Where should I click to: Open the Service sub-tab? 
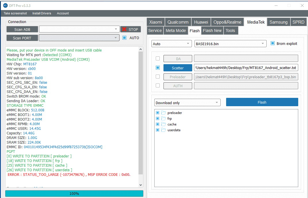155,31
